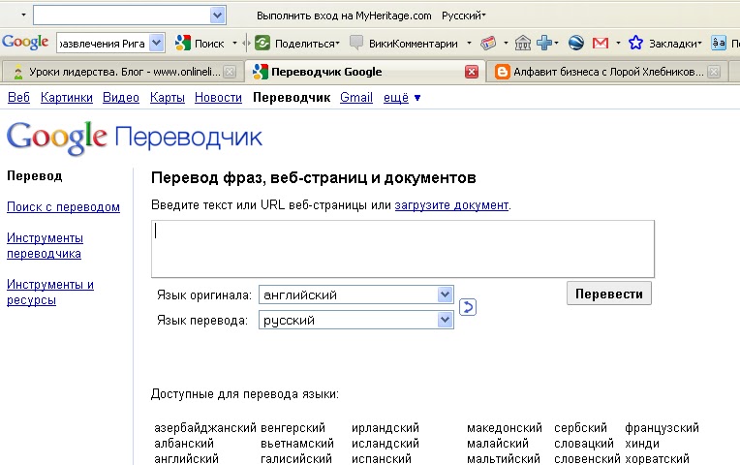Click the Blogger icon on Алфавит бизнеса tab
The image size is (740, 465).
click(502, 72)
